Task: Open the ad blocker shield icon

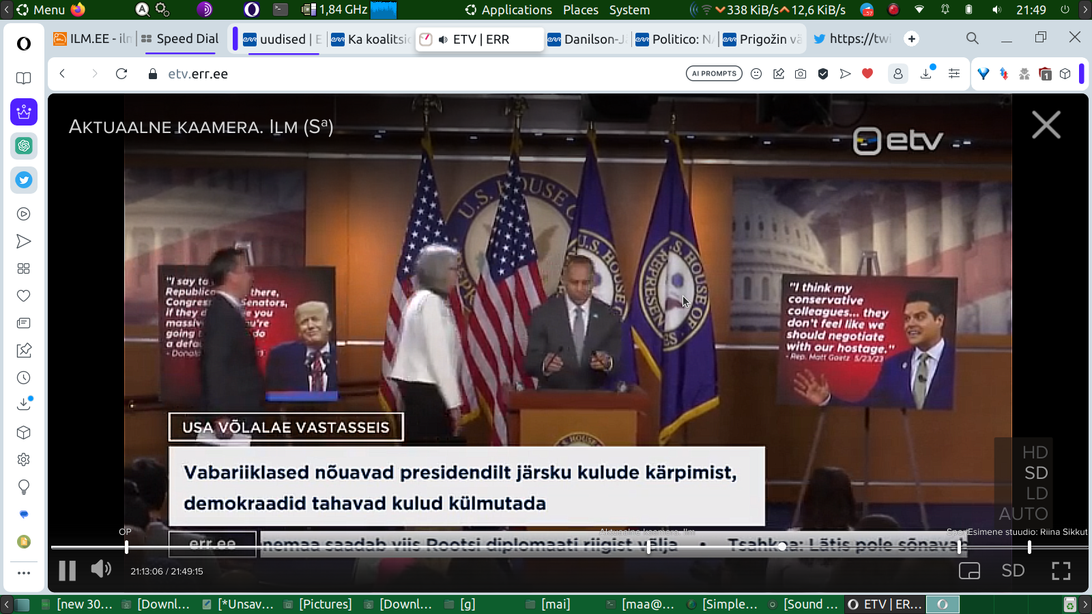Action: pyautogui.click(x=823, y=74)
